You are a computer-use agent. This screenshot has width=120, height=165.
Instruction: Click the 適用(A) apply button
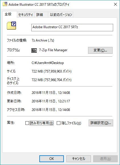(105, 159)
